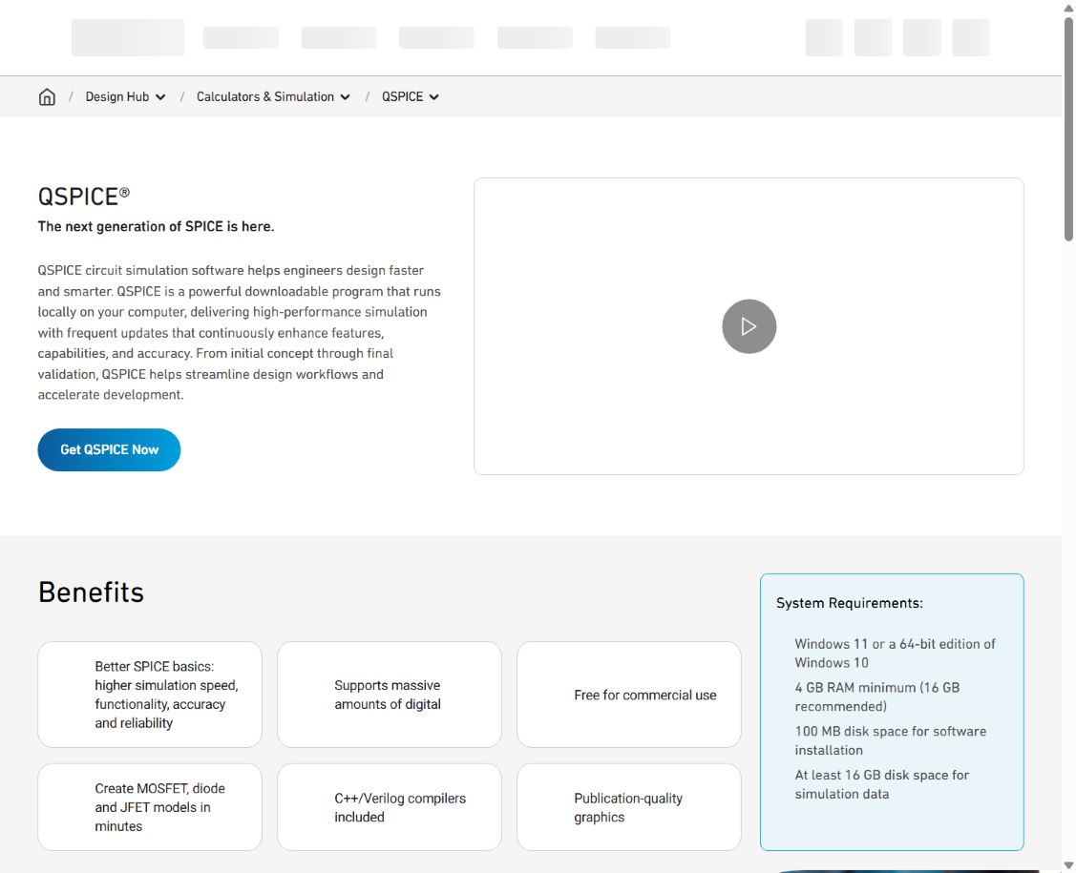Click "The next generation of SPICE is here." tagline
The height and width of the screenshot is (873, 1076).
pos(156,227)
